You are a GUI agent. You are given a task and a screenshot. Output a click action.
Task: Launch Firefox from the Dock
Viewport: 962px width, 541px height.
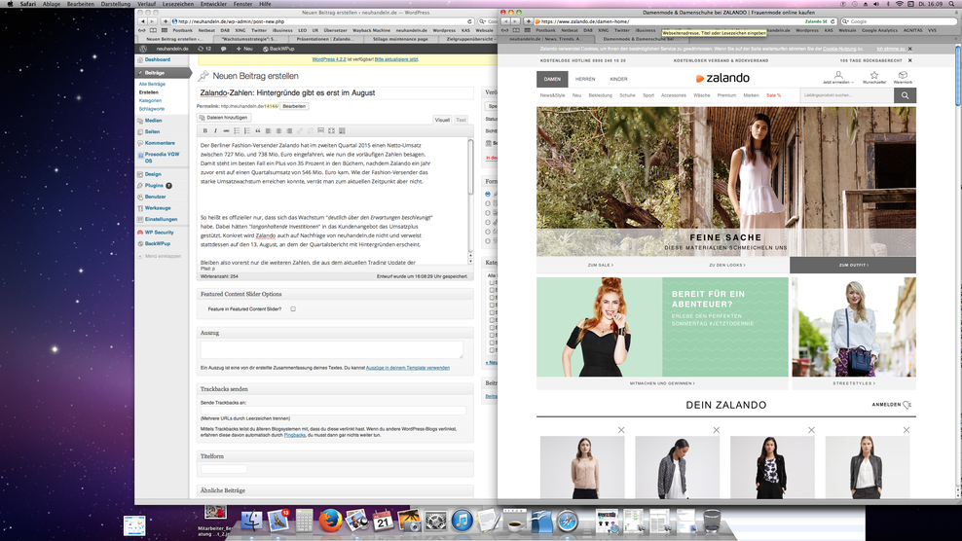coord(329,521)
